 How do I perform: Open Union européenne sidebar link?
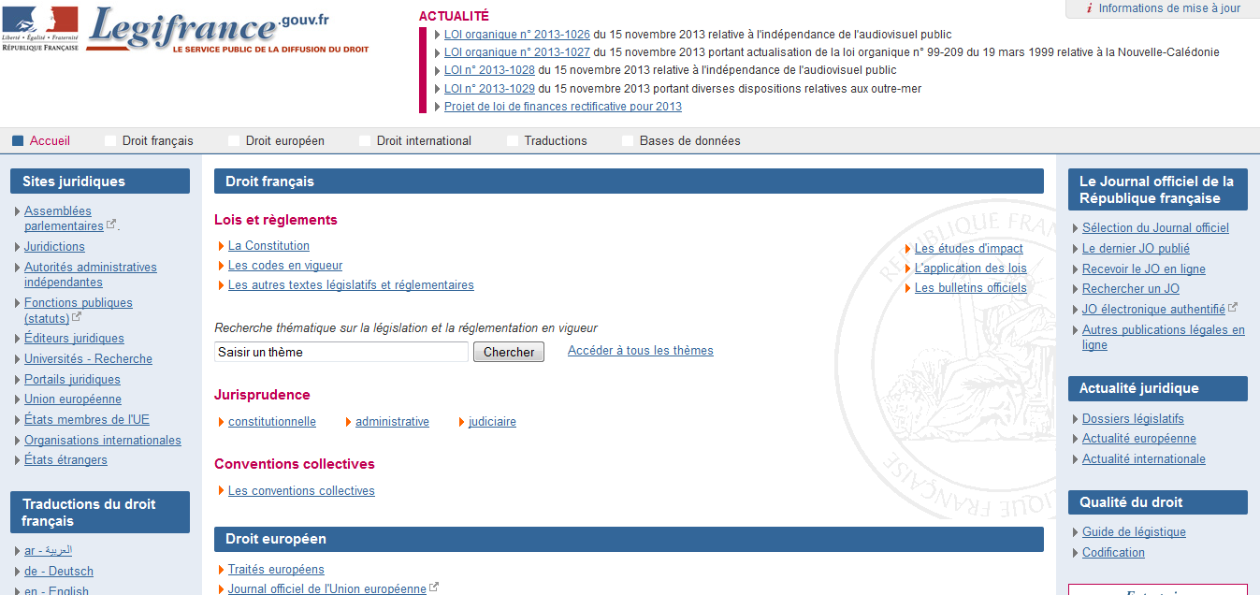click(x=73, y=399)
